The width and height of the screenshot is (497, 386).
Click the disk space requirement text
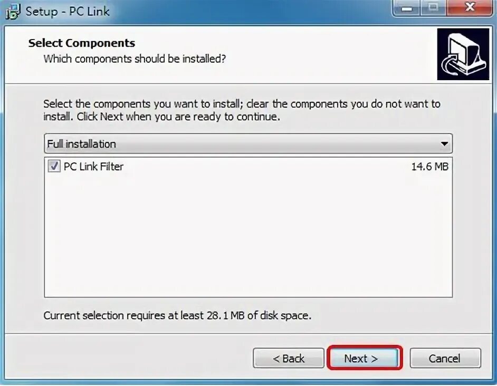[x=177, y=316]
